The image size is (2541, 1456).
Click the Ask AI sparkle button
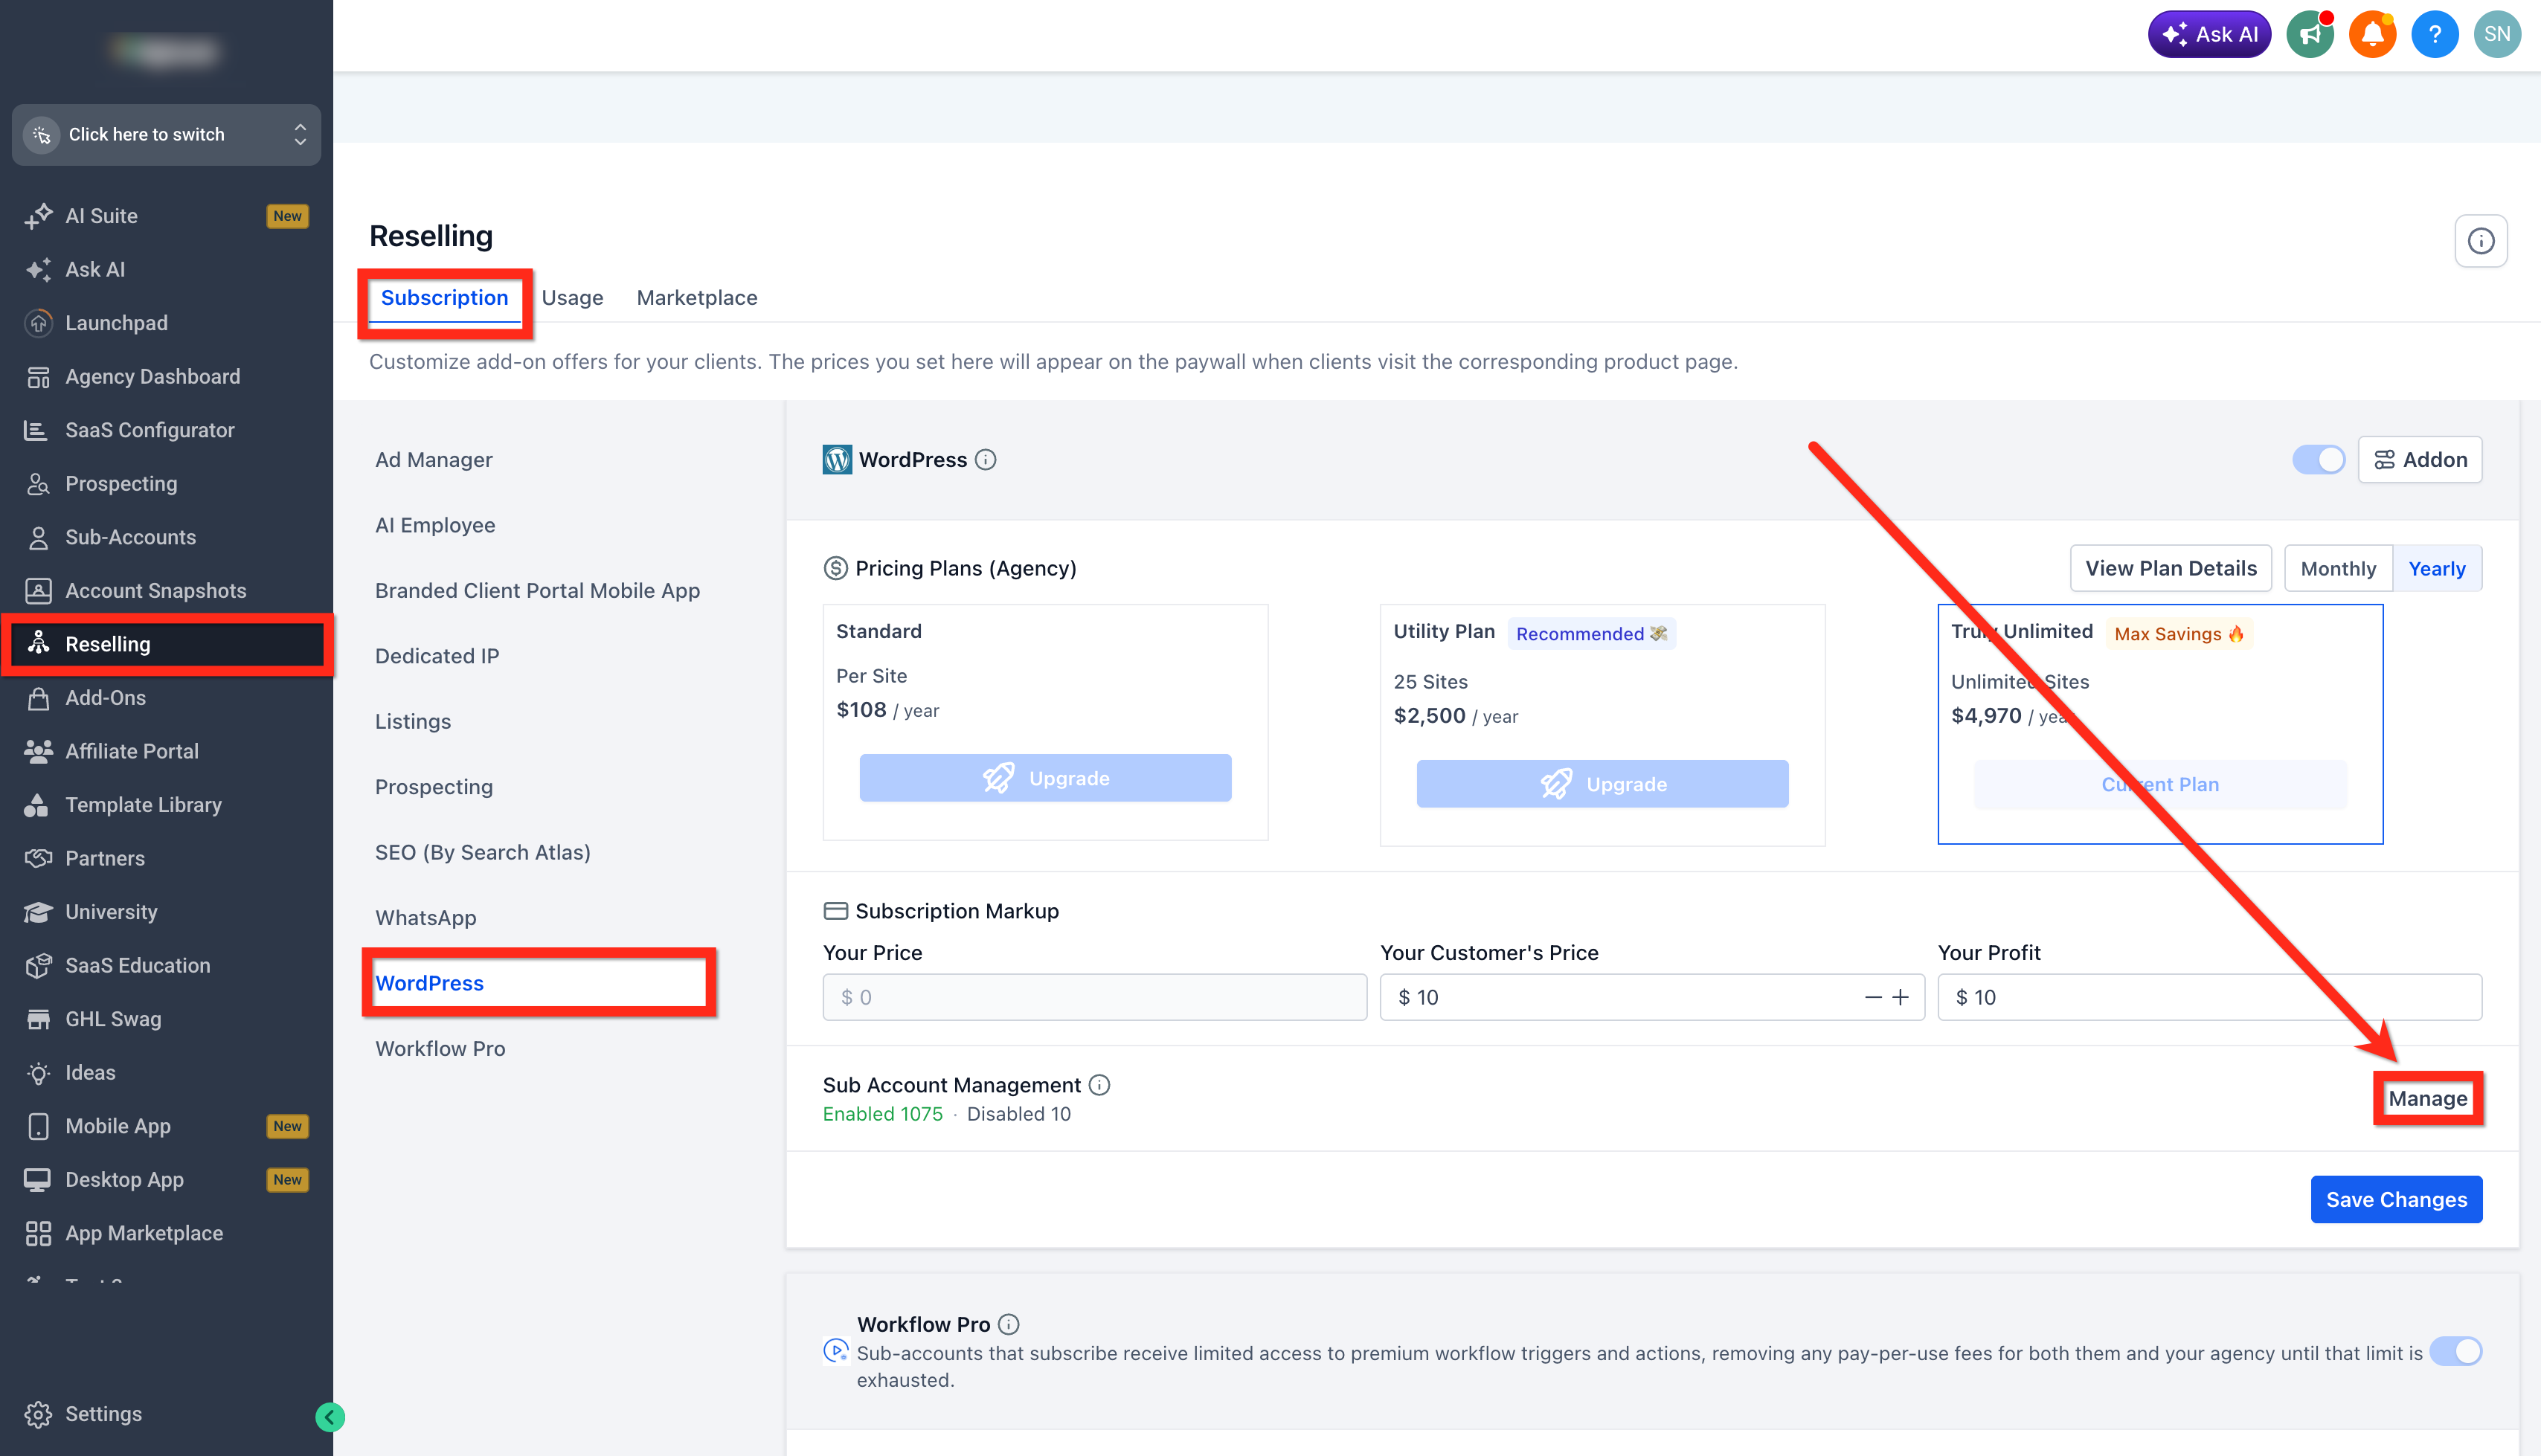pyautogui.click(x=2209, y=35)
